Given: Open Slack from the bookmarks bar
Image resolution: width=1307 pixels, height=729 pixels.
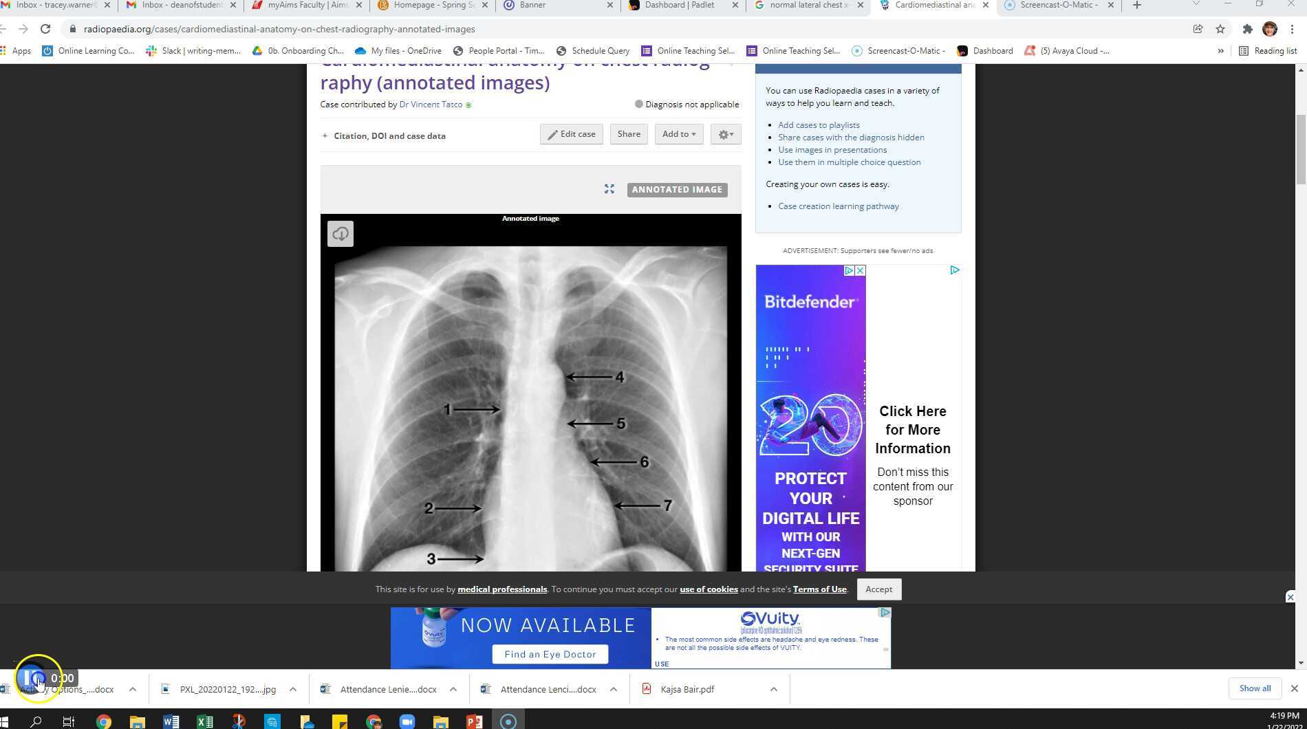Looking at the screenshot, I should pos(193,50).
